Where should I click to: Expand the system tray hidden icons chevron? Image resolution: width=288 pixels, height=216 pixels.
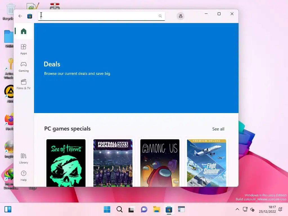click(x=237, y=209)
